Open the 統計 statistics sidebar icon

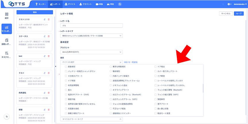[x=7, y=16]
